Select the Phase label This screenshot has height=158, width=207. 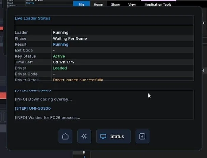[20, 39]
